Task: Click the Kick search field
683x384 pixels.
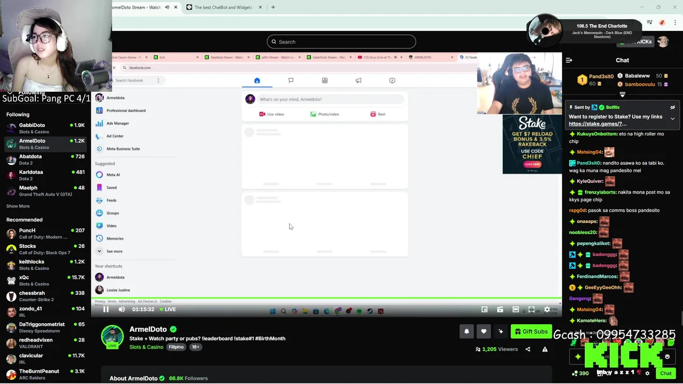Action: pyautogui.click(x=341, y=42)
